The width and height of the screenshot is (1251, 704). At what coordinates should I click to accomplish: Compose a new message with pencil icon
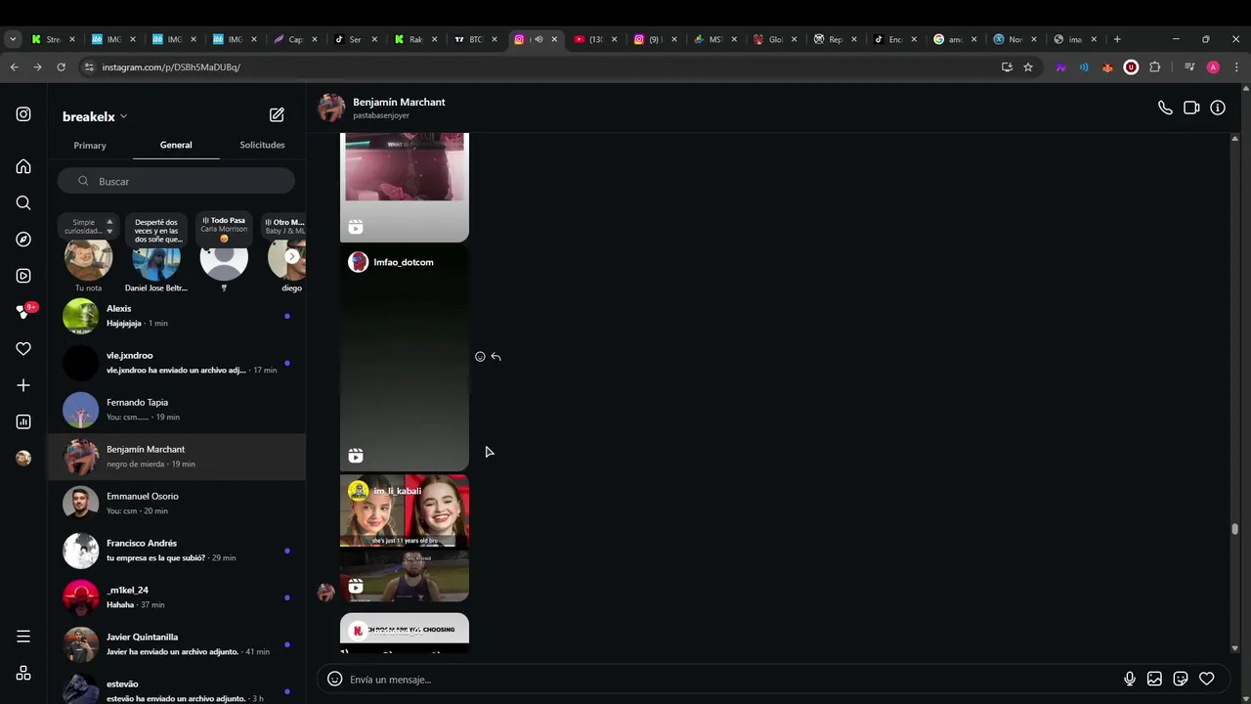(277, 115)
